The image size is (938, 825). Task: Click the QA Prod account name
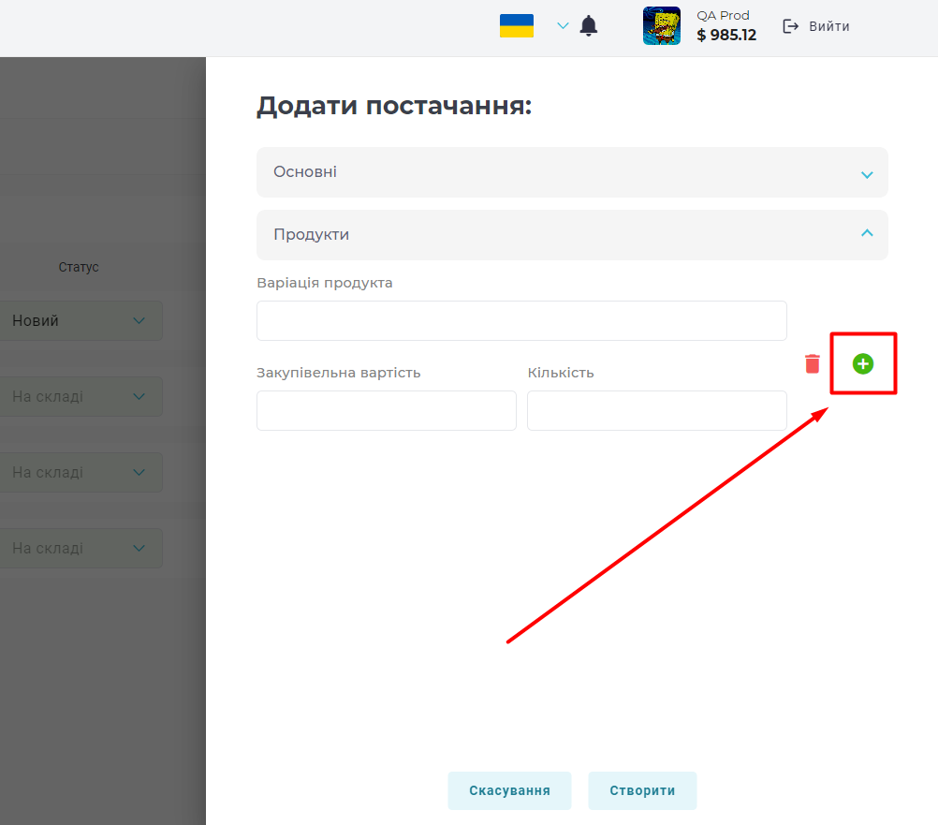pyautogui.click(x=723, y=16)
